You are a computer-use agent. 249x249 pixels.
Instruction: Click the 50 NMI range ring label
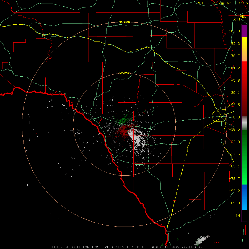point(124,73)
